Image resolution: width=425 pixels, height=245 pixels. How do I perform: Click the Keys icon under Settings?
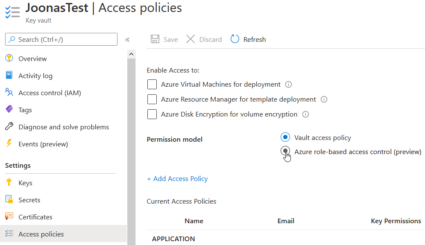tap(9, 183)
